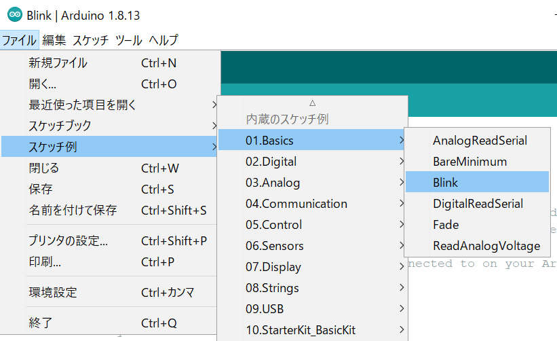Viewport: 557px width, 341px height.
Task: Expand 03.Analog examples category
Action: [313, 183]
